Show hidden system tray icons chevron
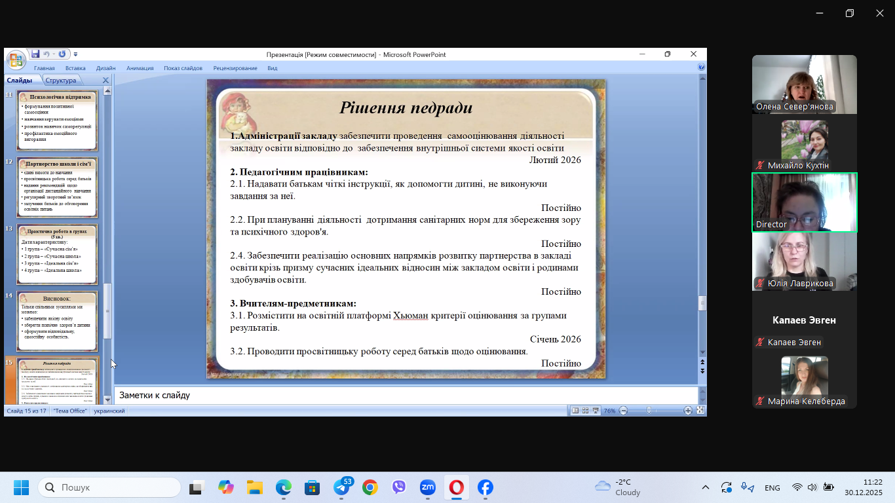Screen dimensions: 895x503 click(x=706, y=487)
